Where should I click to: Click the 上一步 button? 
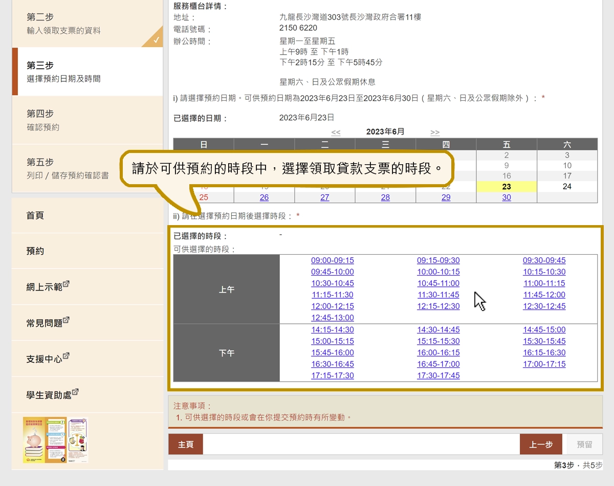point(541,444)
